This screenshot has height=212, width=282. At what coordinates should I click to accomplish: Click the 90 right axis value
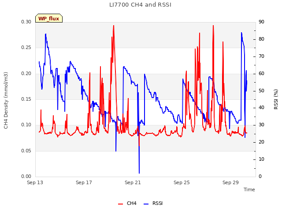[261, 22]
